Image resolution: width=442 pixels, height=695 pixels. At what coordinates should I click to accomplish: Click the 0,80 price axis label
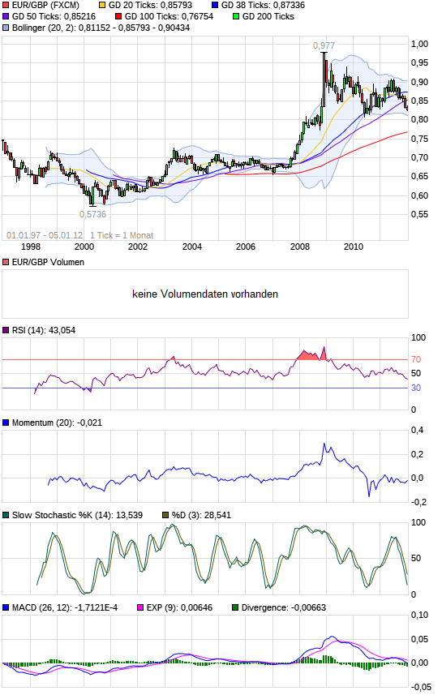419,120
